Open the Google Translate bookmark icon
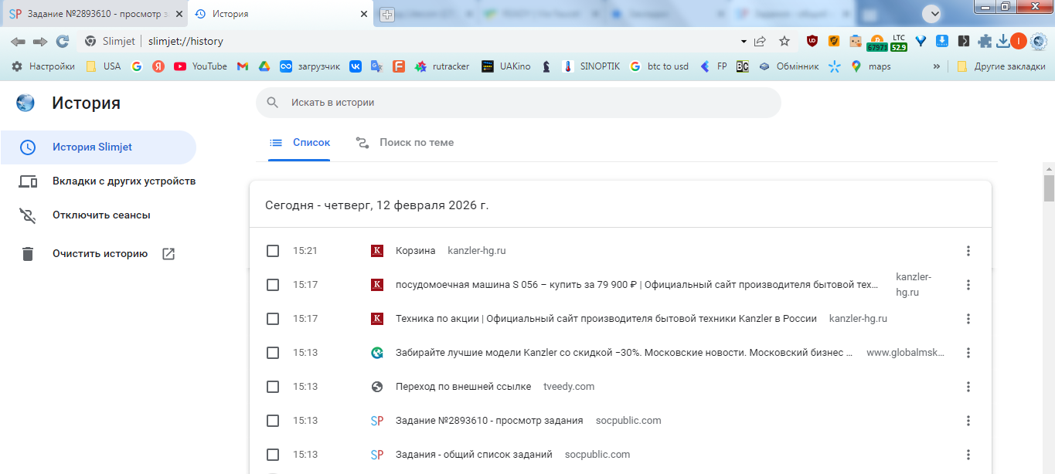 [376, 66]
